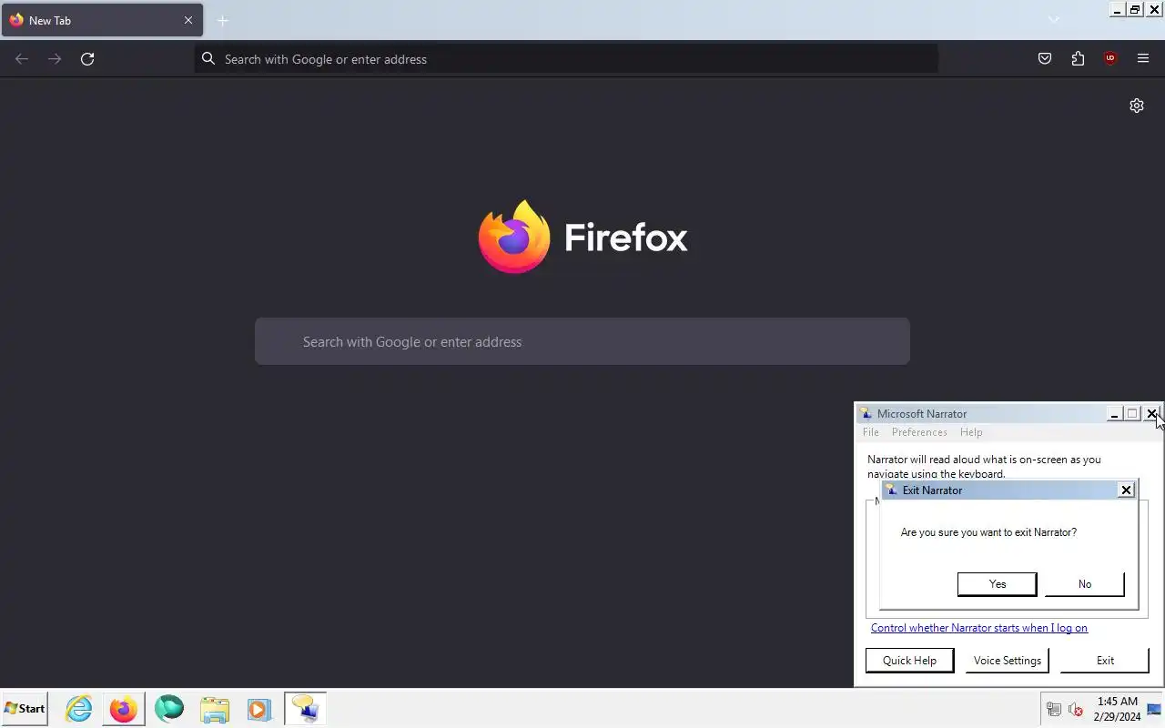Viewport: 1165px width, 728px height.
Task: Open Windows Explorer folder taskbar icon
Action: click(215, 709)
